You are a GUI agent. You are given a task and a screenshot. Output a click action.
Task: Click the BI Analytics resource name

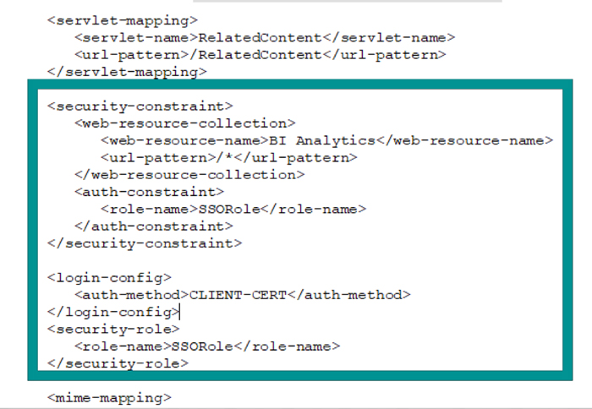pos(322,141)
